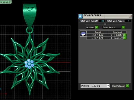Click the Total Gem Weight label
Screen dimensions: 134x100
point(89,21)
